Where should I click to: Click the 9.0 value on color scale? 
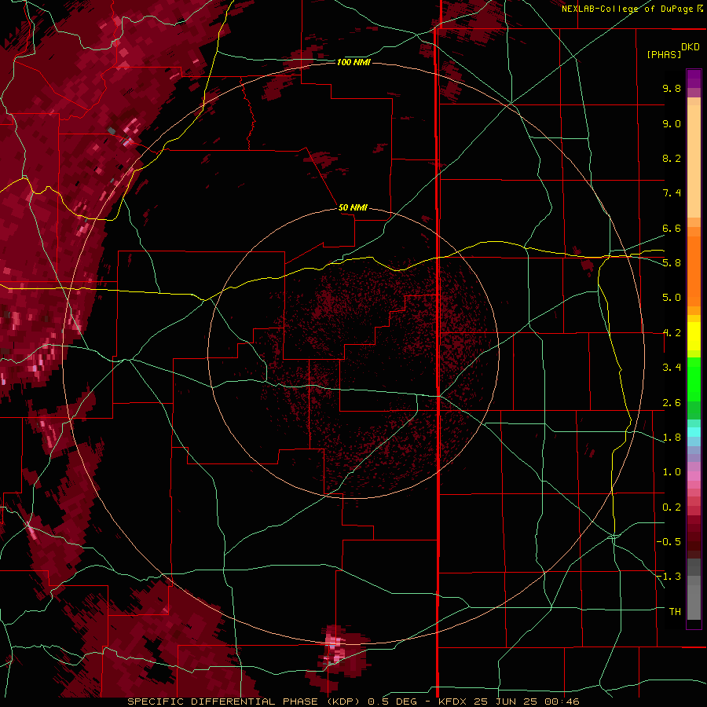[x=672, y=123]
